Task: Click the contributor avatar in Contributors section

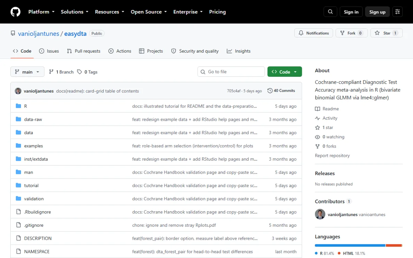Action: point(320,214)
